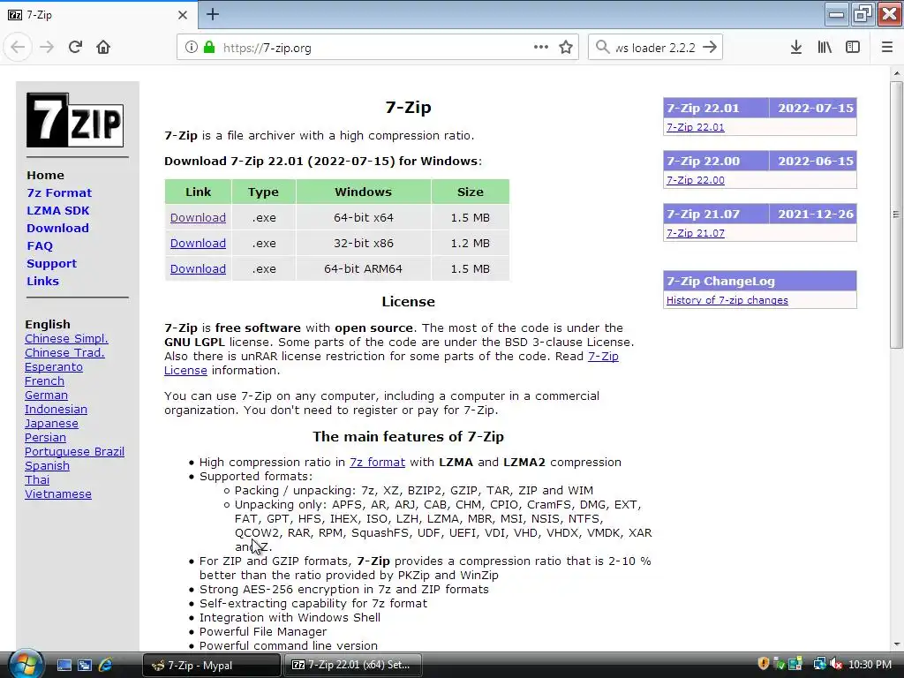Click the scrollbar up arrow

[896, 73]
